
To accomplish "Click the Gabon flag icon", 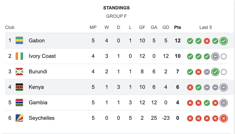I will coord(19,41).
